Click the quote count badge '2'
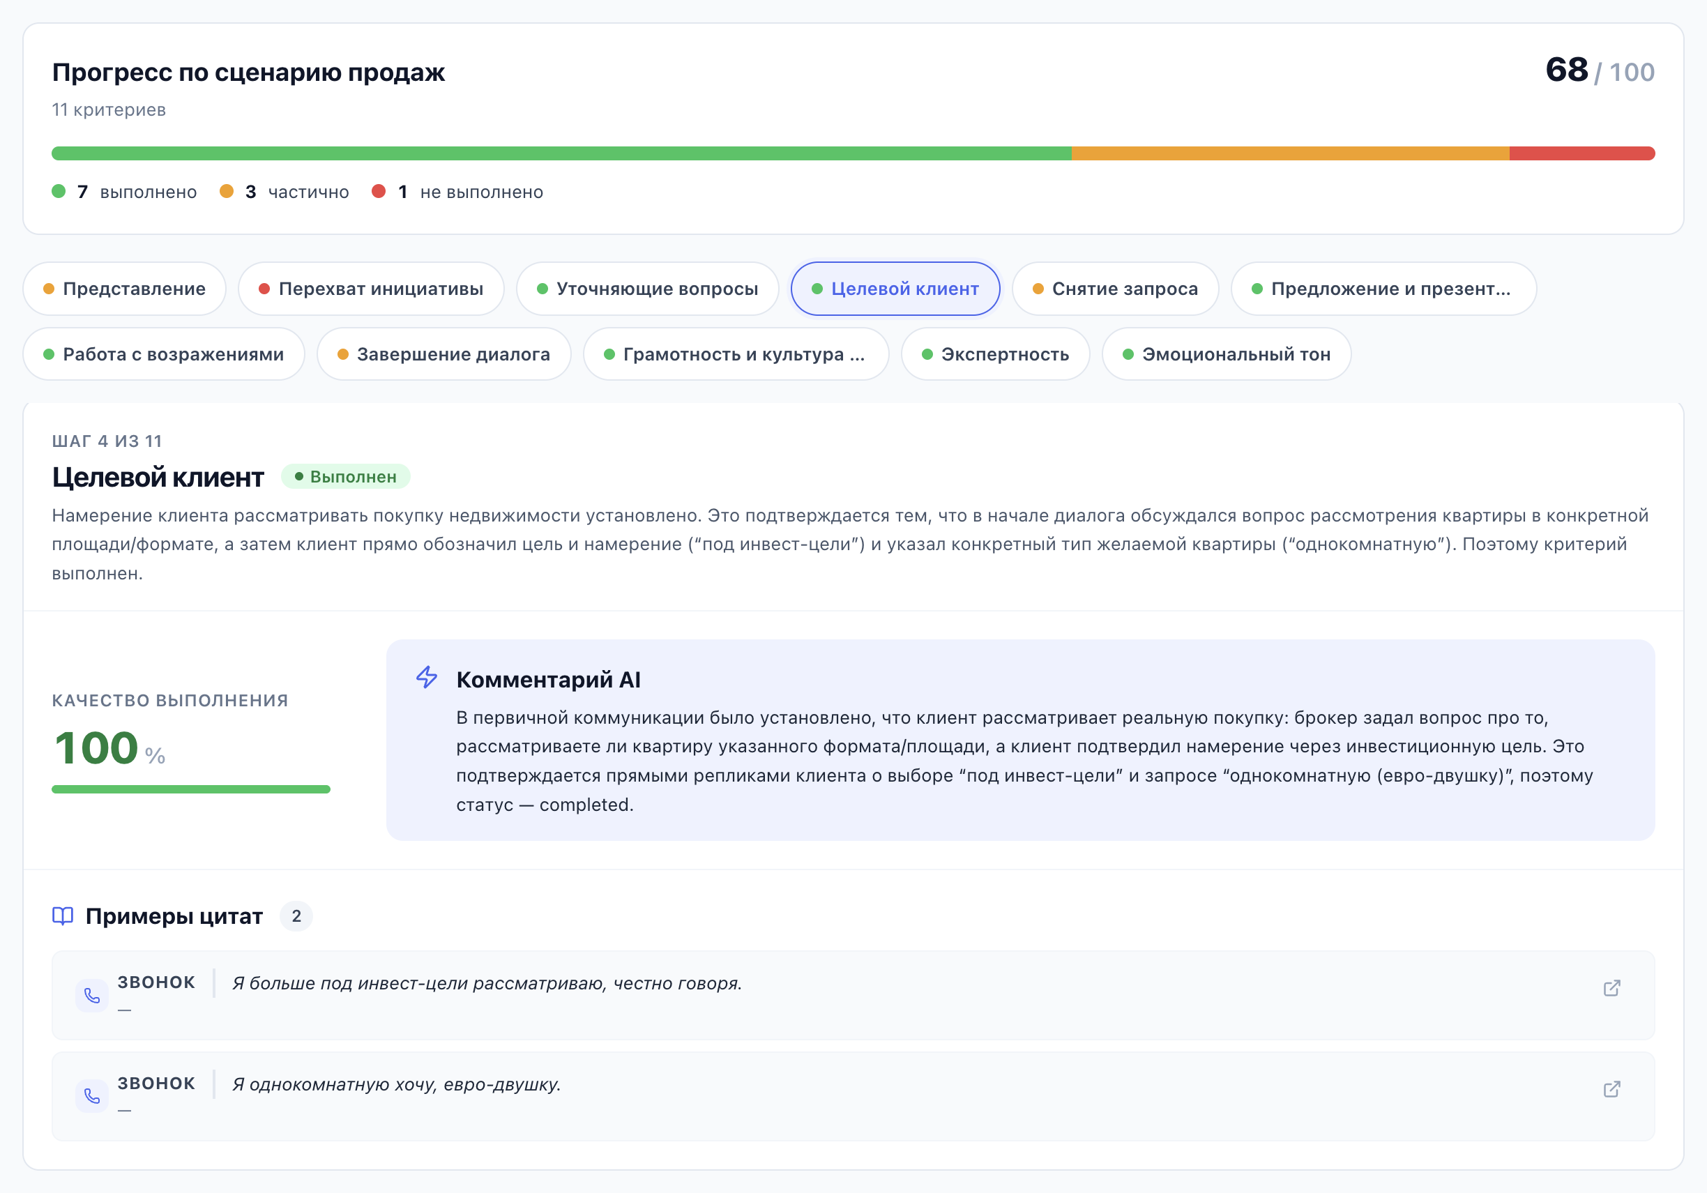1707x1193 pixels. point(296,915)
